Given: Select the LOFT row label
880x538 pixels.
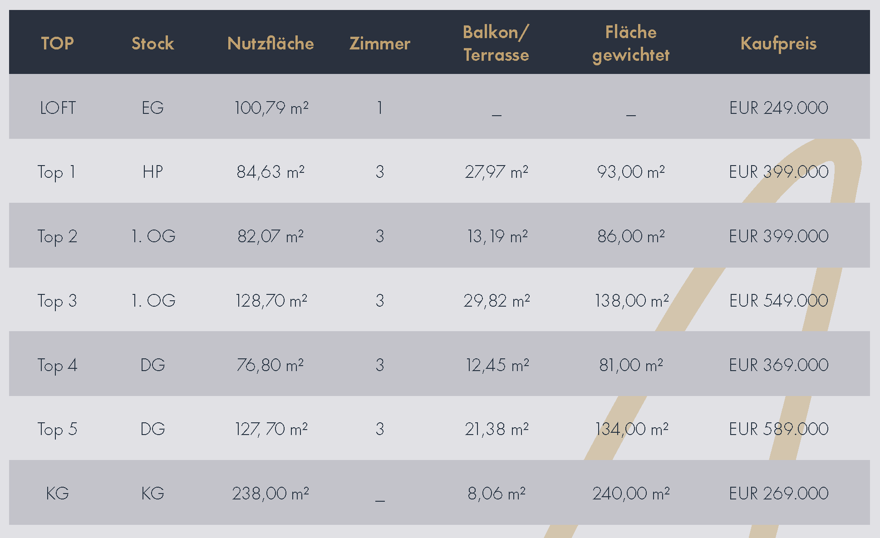Looking at the screenshot, I should point(58,108).
